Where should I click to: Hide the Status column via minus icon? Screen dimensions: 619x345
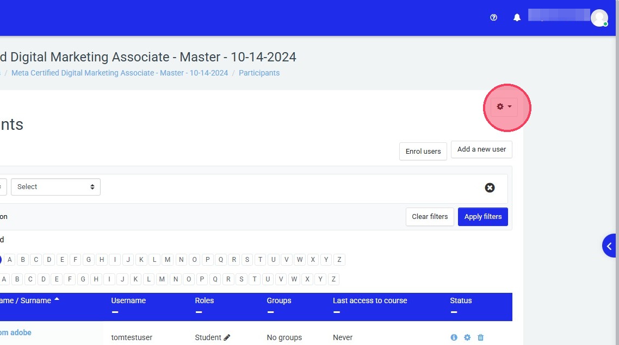[x=454, y=312]
